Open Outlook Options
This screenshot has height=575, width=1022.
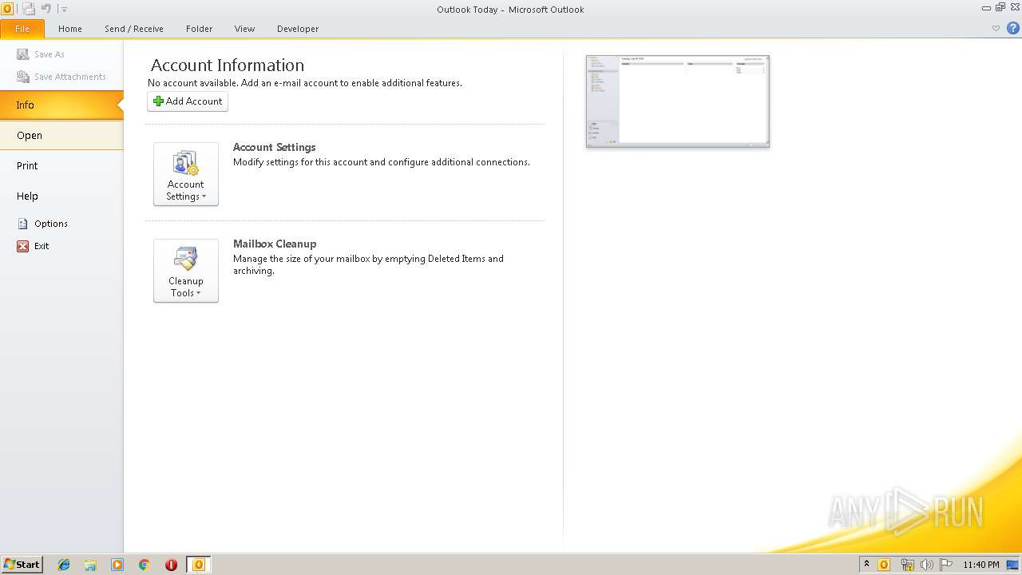pyautogui.click(x=43, y=224)
